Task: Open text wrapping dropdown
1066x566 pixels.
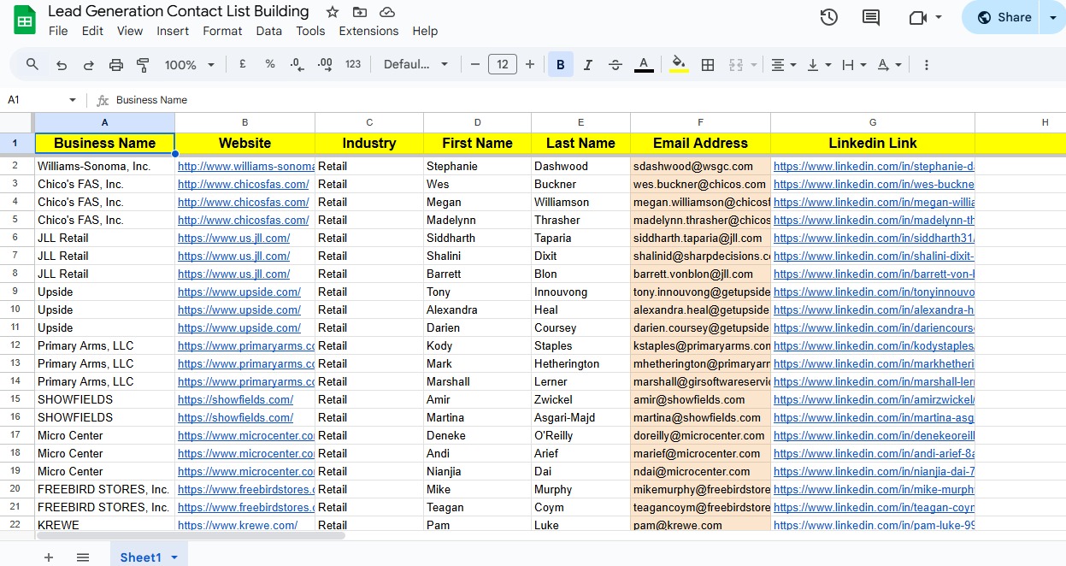Action: pyautogui.click(x=854, y=64)
